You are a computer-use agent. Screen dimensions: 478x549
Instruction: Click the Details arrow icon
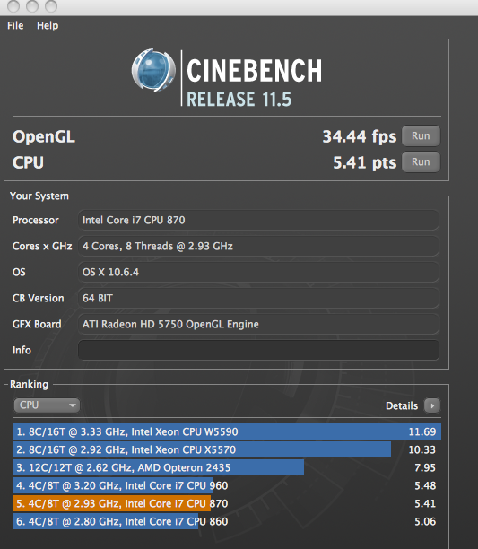coord(432,405)
